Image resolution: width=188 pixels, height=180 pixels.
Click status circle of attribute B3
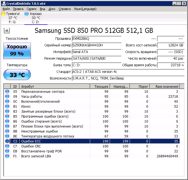coord(7,111)
